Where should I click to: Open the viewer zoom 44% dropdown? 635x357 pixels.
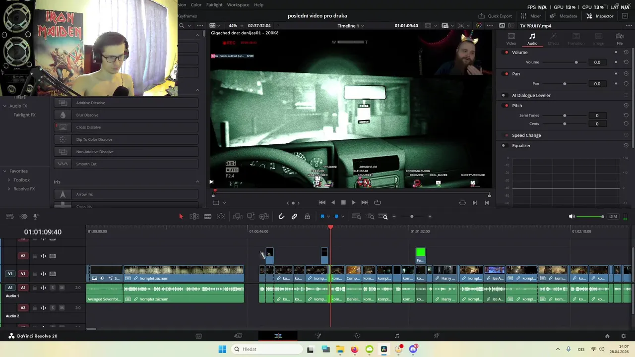tap(236, 26)
